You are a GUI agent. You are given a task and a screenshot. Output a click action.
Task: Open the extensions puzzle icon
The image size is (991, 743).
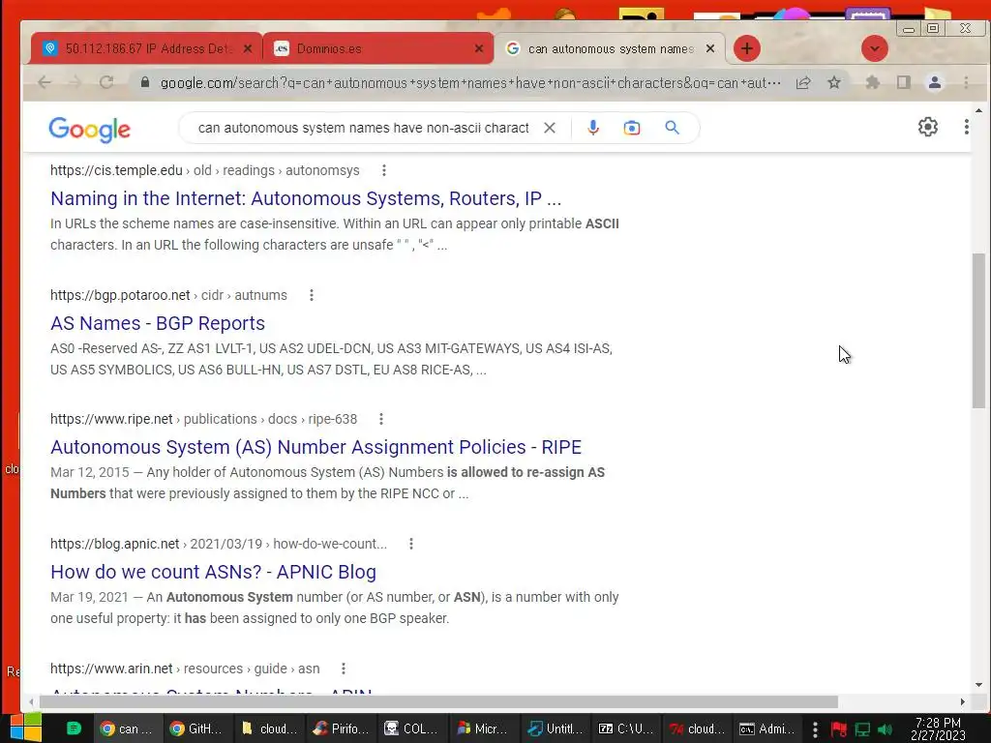click(x=873, y=82)
